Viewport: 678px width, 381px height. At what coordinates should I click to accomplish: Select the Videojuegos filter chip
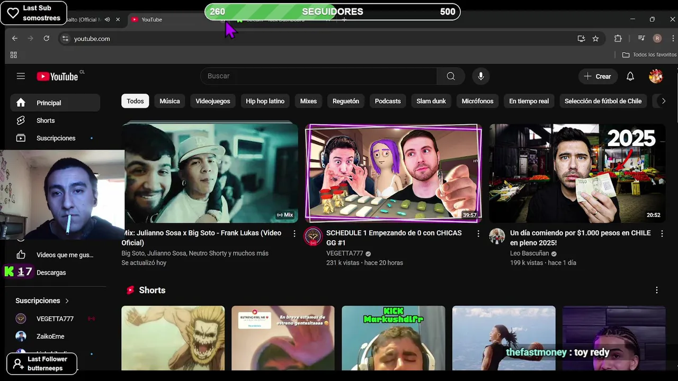click(213, 101)
